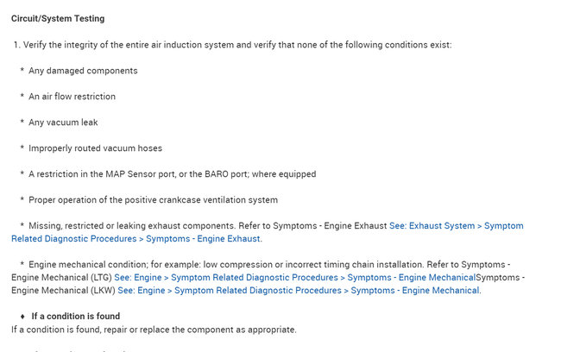The width and height of the screenshot is (561, 352).
Task: Click the Circuit/System Testing heading
Action: (59, 19)
